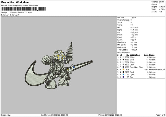Click the Max Jump value 7.0 mm
This screenshot has width=166, height=117.
(134, 47)
